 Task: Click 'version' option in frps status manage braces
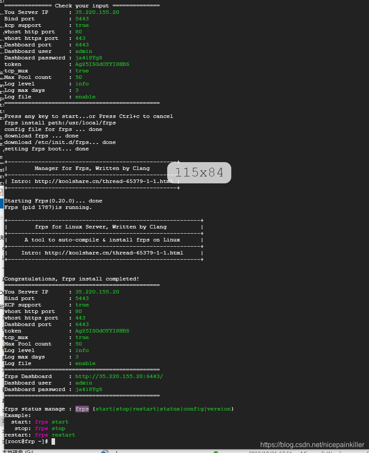[x=219, y=409]
